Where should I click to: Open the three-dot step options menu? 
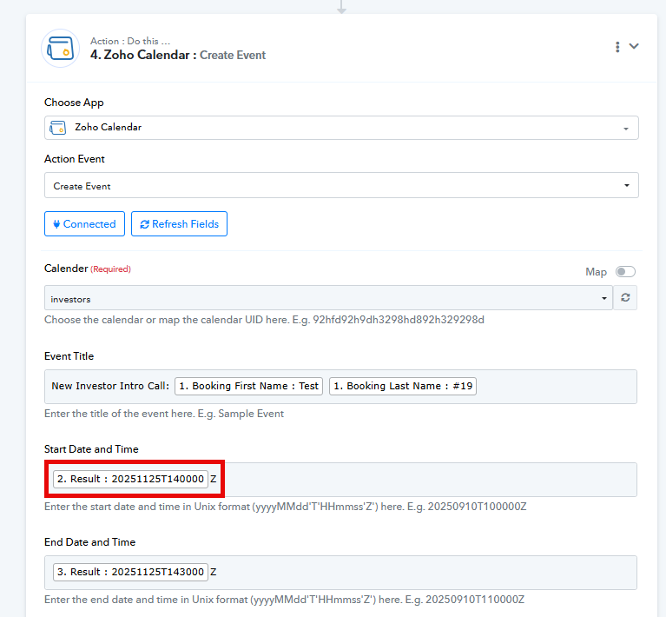pos(617,47)
